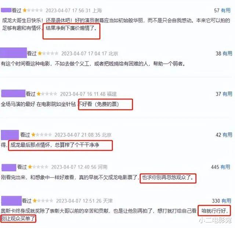Click the star rating of the 天津 review
235x228 pixels.
[43, 200]
